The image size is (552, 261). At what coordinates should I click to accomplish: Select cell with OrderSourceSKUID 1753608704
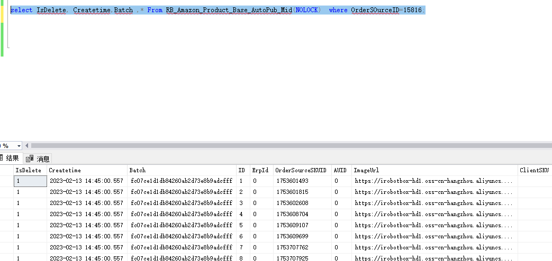pyautogui.click(x=302, y=215)
